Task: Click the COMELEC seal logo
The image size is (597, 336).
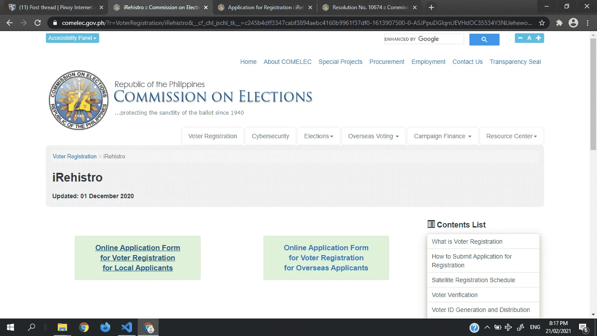Action: tap(79, 100)
